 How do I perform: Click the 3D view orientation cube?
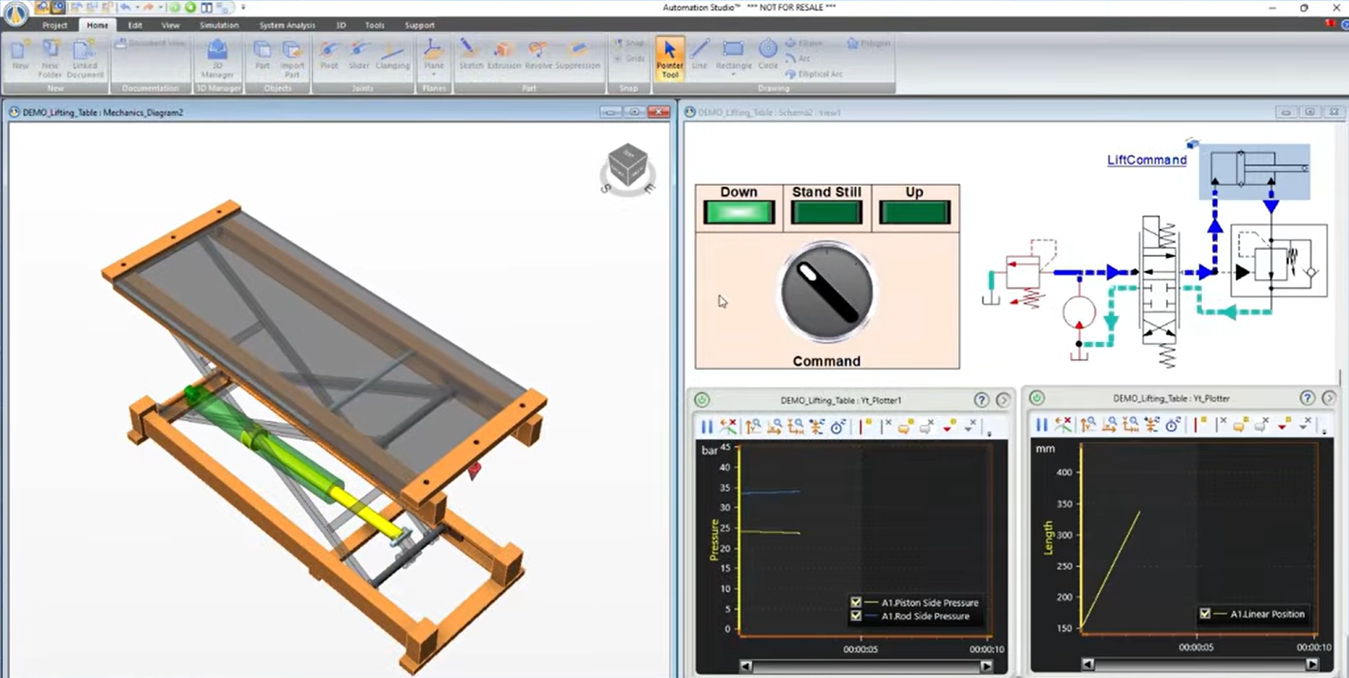(627, 167)
